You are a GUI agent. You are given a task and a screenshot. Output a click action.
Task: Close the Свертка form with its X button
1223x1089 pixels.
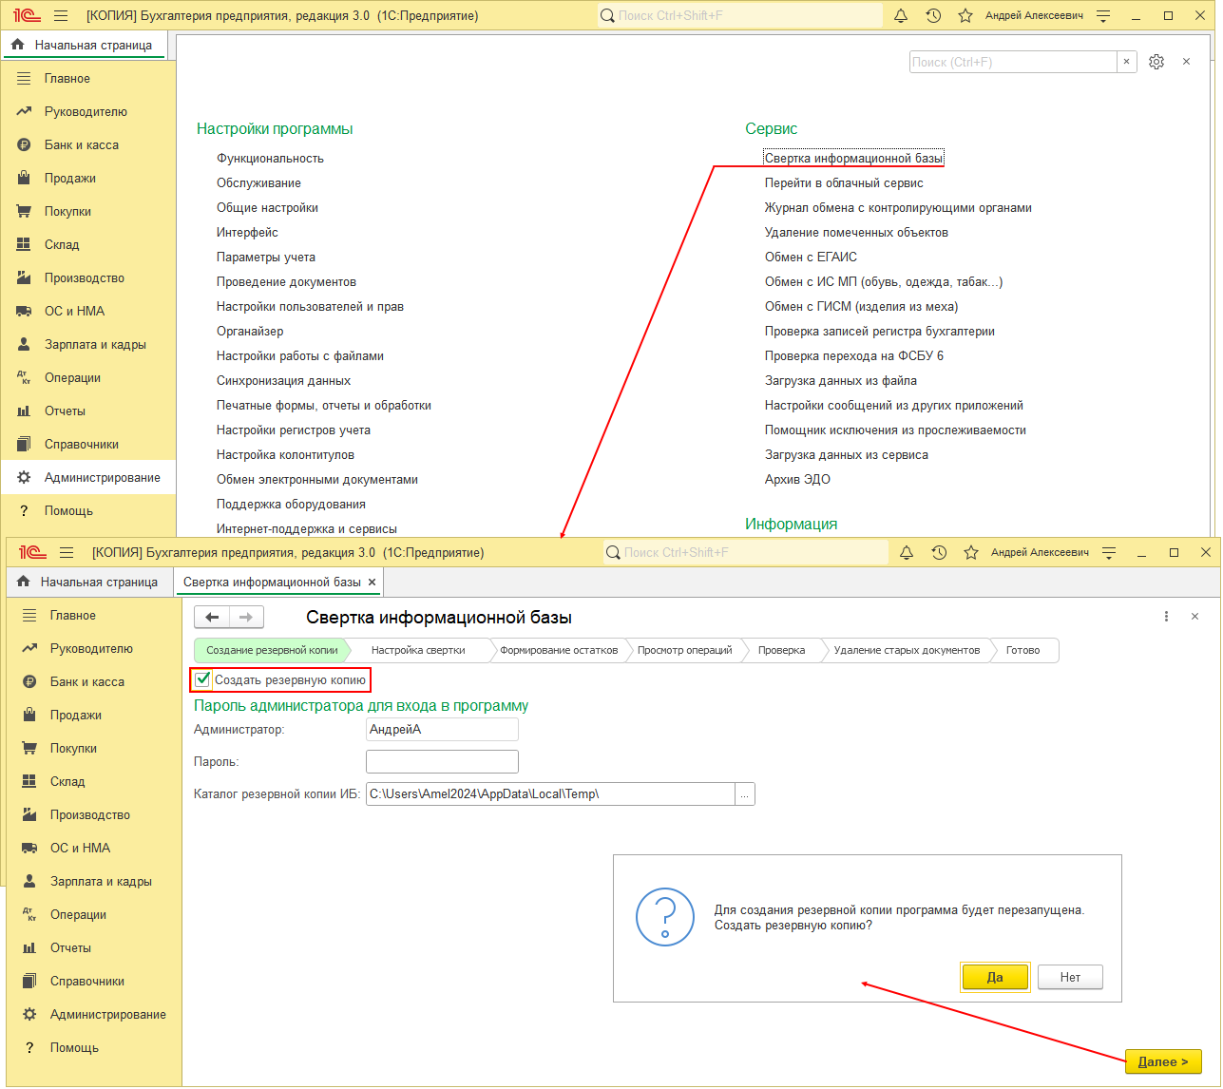(1194, 617)
